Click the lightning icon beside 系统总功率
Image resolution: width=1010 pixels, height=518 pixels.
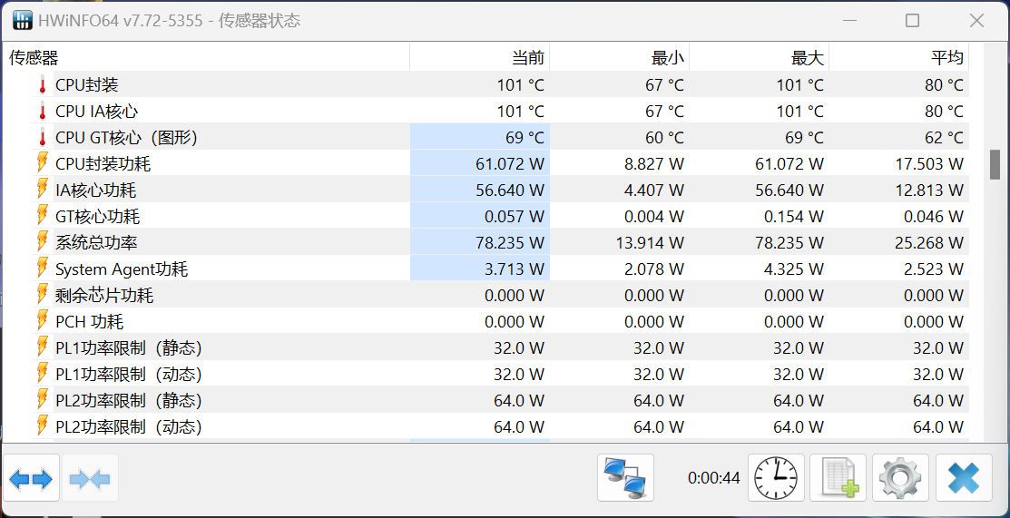point(43,243)
